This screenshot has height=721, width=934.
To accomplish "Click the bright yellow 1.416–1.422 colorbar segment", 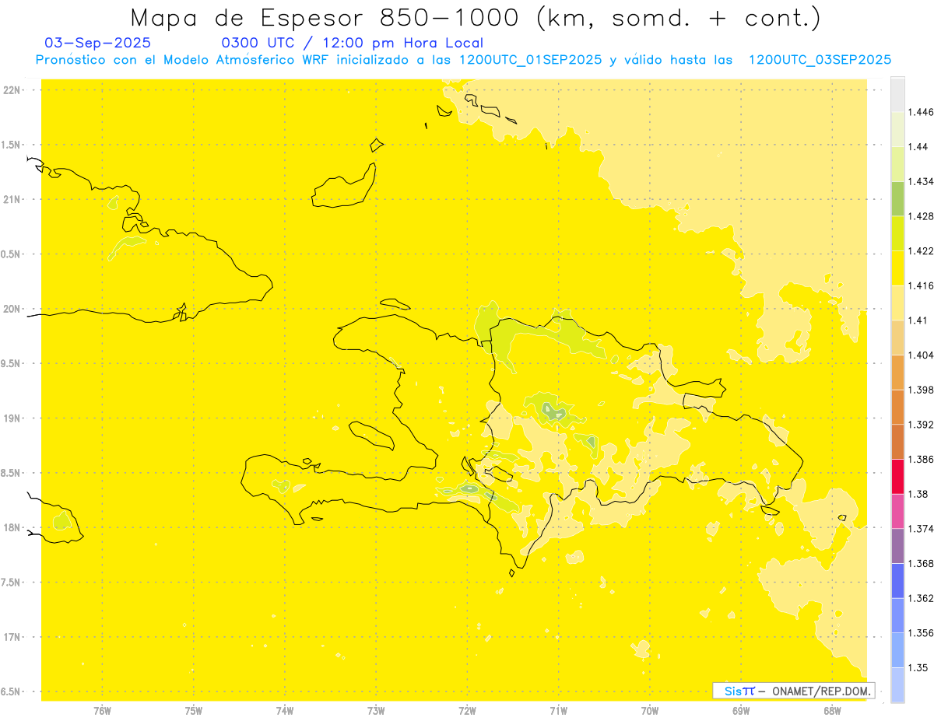I will (x=897, y=268).
